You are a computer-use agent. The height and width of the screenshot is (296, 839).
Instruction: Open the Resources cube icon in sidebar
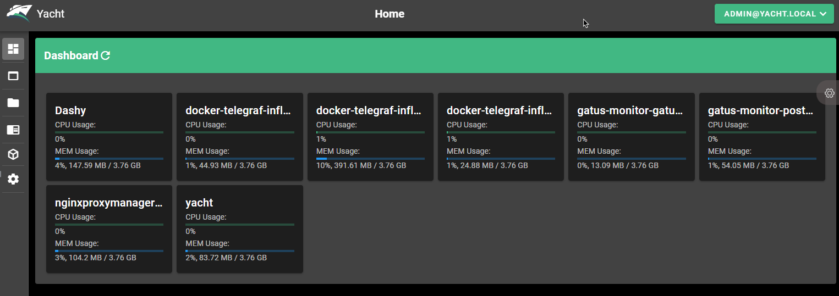point(13,155)
